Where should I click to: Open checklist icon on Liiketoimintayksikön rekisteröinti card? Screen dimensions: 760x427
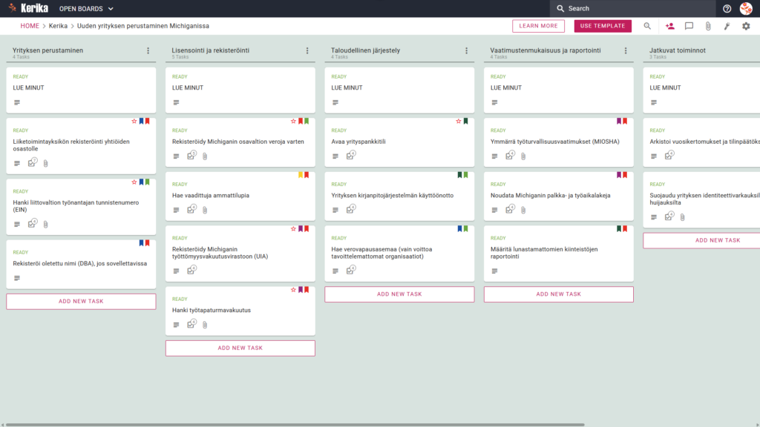tap(32, 162)
